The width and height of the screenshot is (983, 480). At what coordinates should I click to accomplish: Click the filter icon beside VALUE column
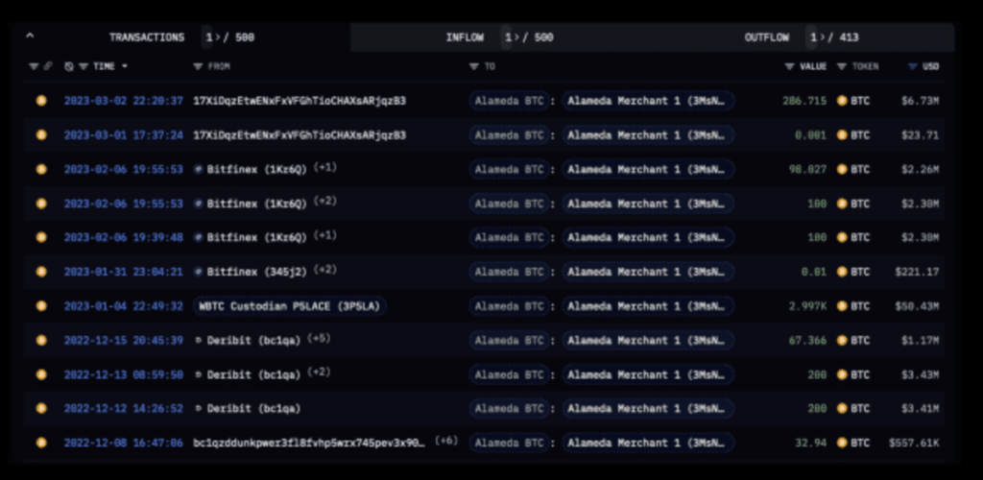click(790, 66)
